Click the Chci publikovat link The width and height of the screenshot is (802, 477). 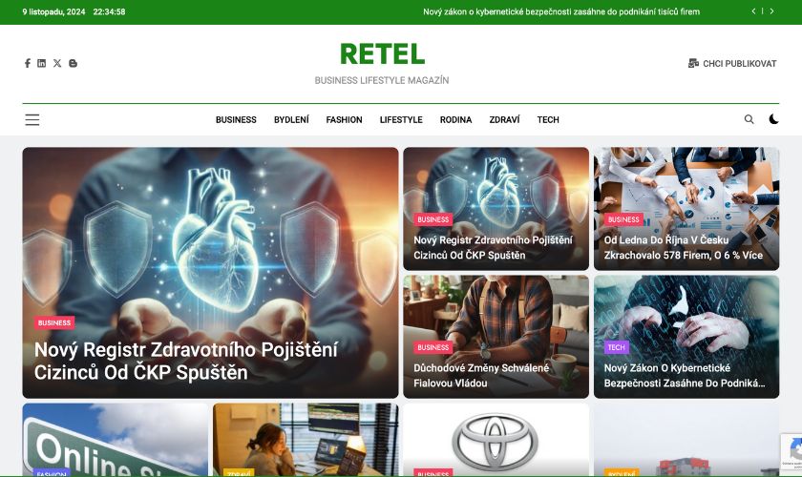pos(732,63)
